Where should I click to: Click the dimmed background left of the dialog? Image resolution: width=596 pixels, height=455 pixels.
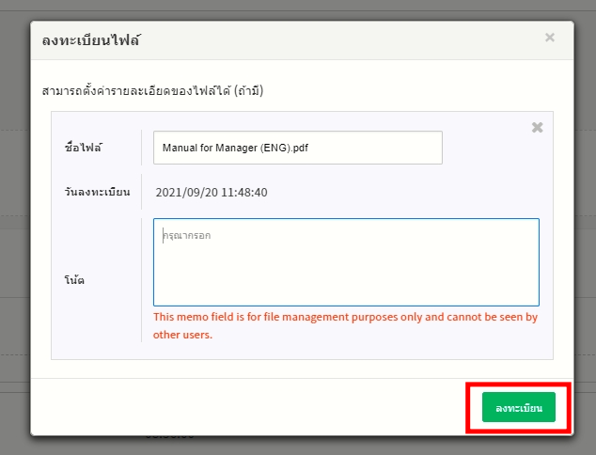click(14, 235)
